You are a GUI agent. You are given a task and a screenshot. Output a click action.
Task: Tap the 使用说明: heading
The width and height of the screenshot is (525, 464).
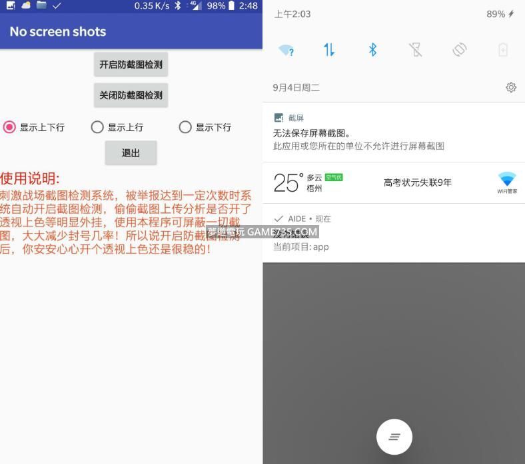tap(30, 178)
